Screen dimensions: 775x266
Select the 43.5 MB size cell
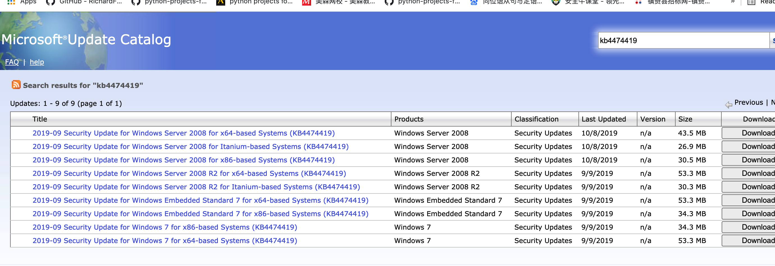point(692,133)
